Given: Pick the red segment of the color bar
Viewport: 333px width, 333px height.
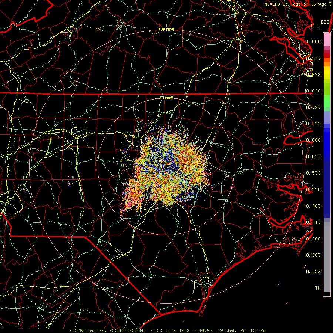Looking at the screenshot, I should (x=327, y=55).
